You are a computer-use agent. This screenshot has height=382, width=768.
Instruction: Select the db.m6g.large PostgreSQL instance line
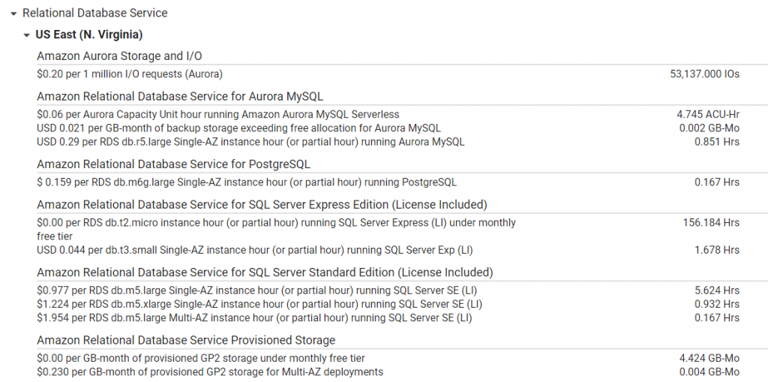click(x=247, y=182)
